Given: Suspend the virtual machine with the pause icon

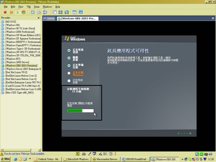Looking at the screenshot, I should 11,12.
